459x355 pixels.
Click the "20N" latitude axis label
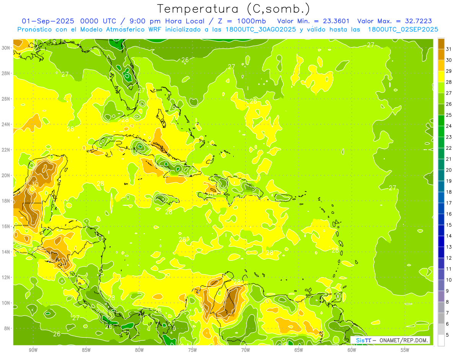pyautogui.click(x=6, y=175)
